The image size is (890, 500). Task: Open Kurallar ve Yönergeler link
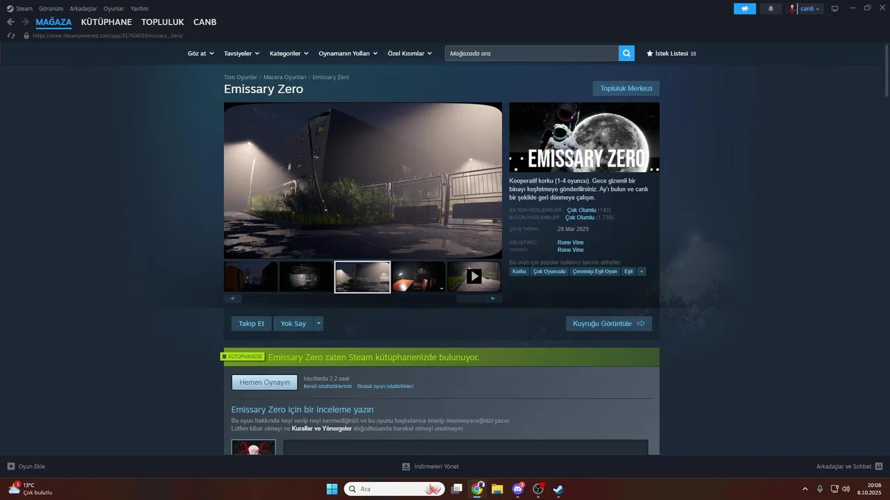[x=322, y=428]
